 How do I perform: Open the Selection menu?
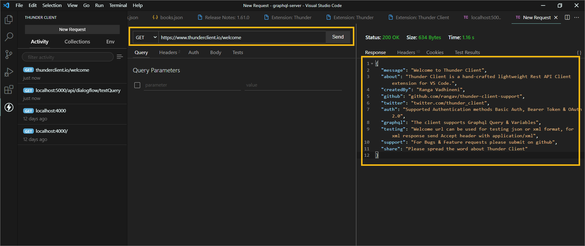coord(52,5)
